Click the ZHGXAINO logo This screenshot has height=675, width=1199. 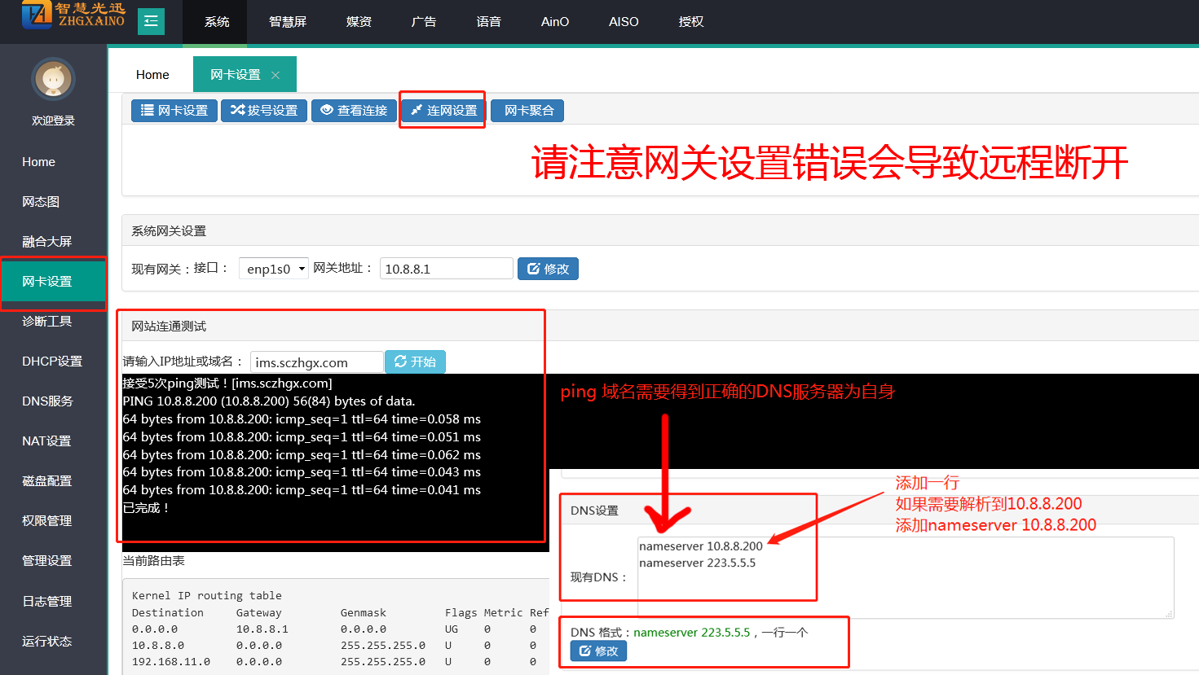[73, 15]
